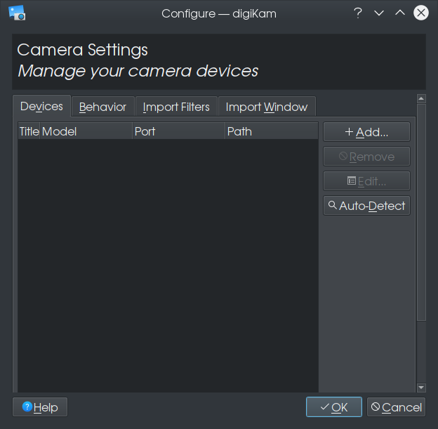Click the magnifier icon on Auto-Detect
Image resolution: width=438 pixels, height=429 pixels.
332,205
